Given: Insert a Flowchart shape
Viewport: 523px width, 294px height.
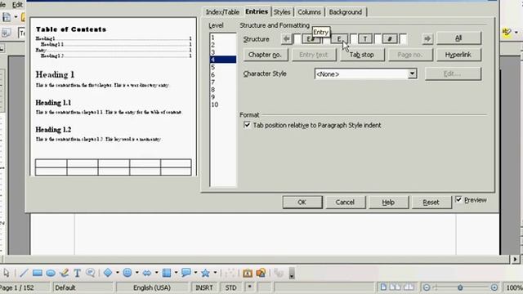Looking at the screenshot, I should (x=167, y=273).
